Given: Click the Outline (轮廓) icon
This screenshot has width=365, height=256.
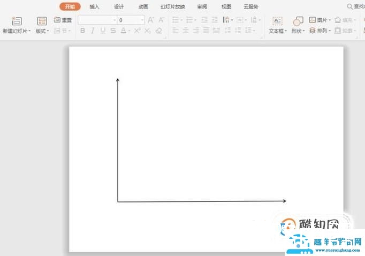Looking at the screenshot, I should point(338,31).
